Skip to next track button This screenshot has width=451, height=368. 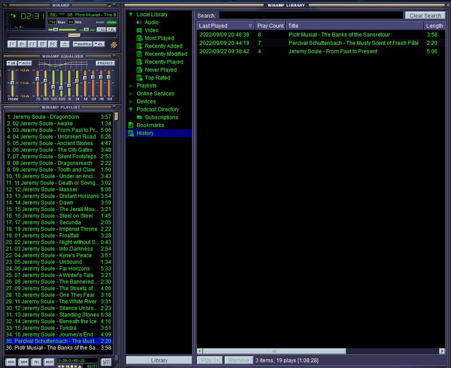53,44
